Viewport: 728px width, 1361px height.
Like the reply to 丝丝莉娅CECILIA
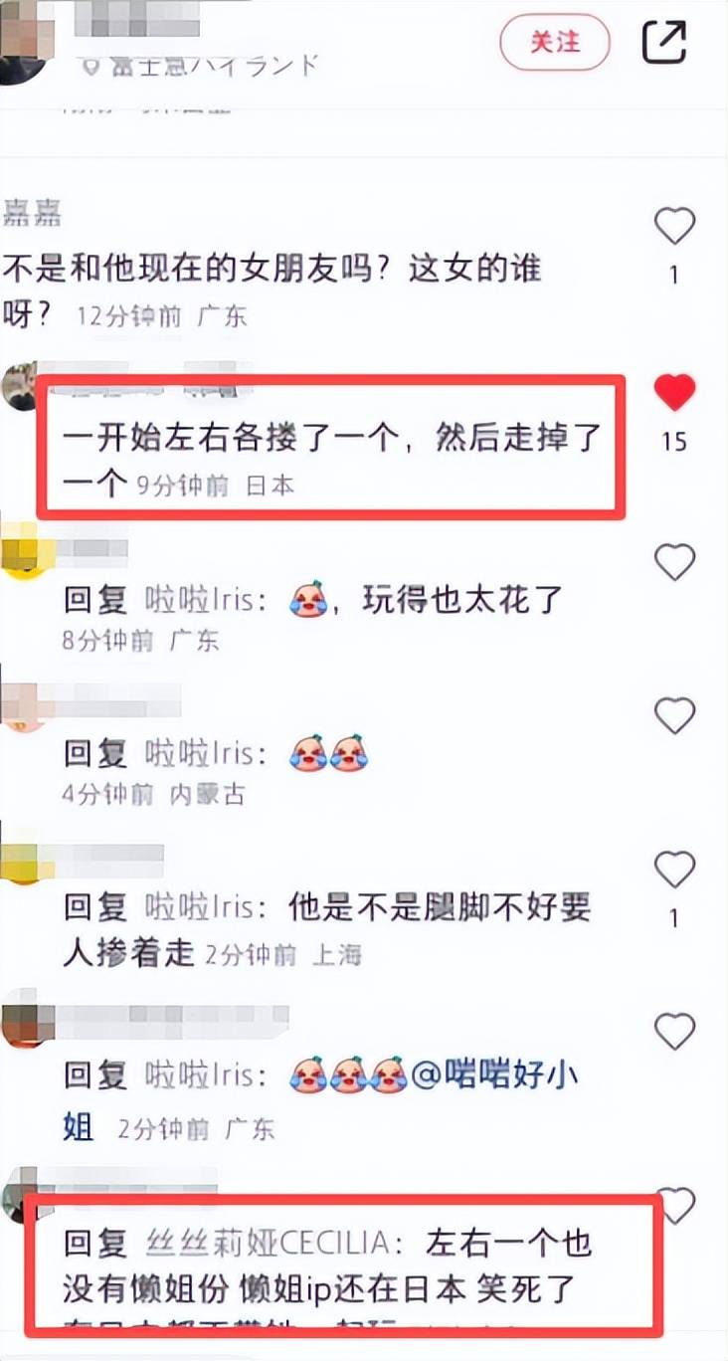(x=676, y=1205)
